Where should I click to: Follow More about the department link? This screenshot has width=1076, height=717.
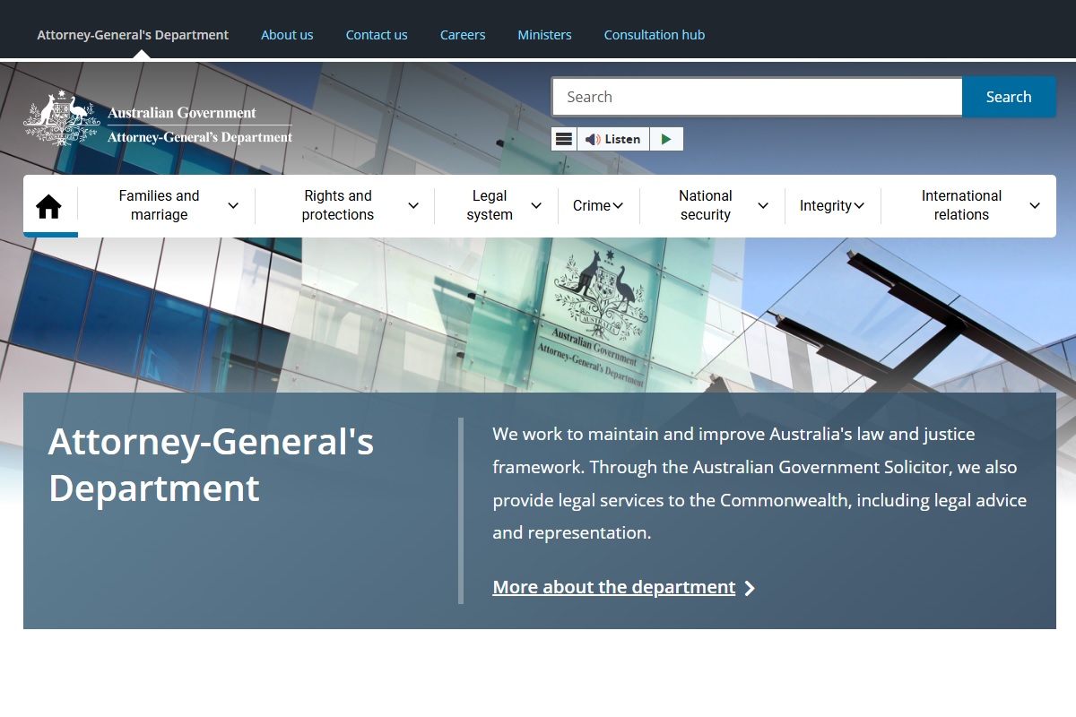[x=614, y=587]
